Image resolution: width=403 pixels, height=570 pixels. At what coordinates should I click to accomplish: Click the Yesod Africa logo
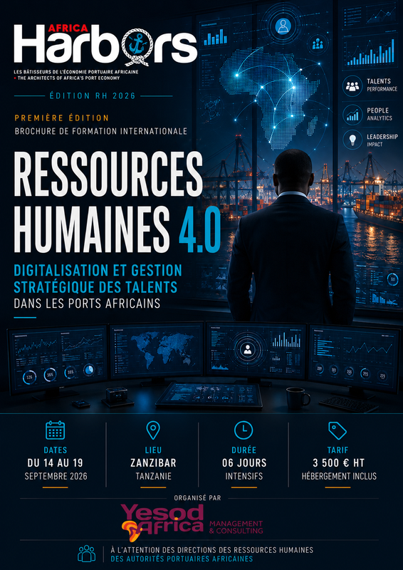tap(162, 522)
